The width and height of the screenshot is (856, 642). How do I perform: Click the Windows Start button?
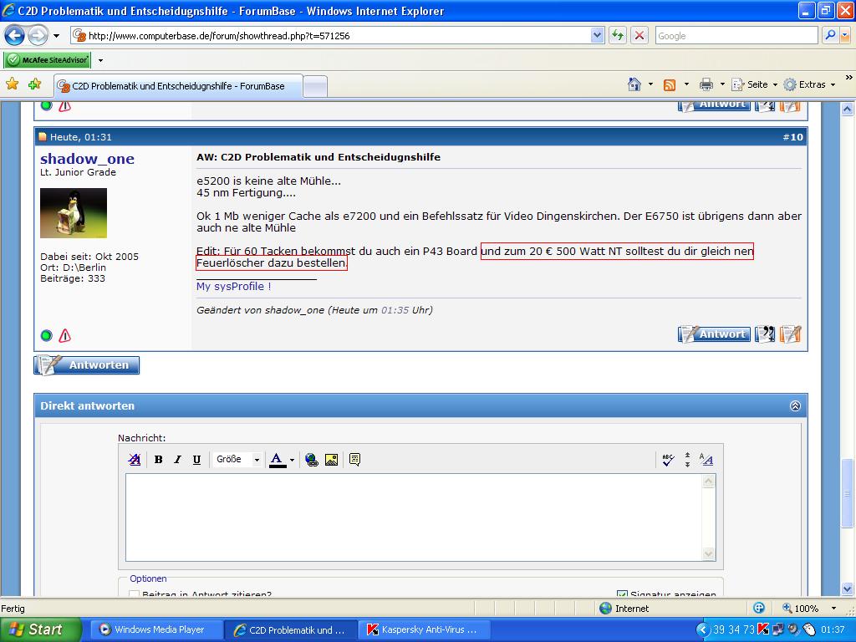(x=41, y=629)
